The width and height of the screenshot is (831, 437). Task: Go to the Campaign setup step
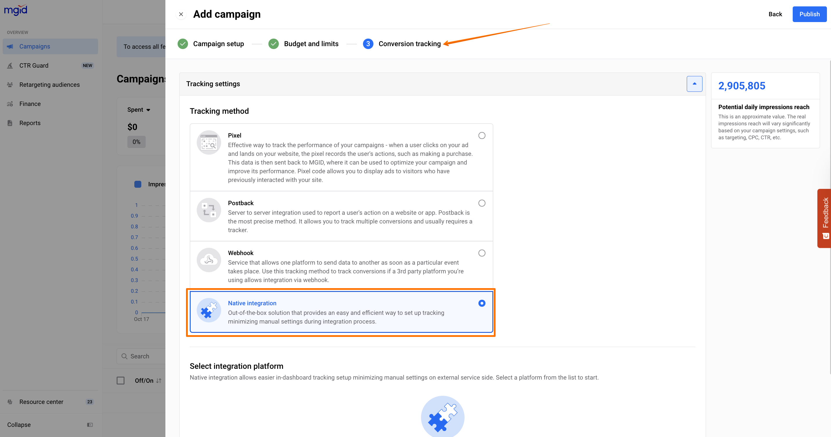click(218, 44)
